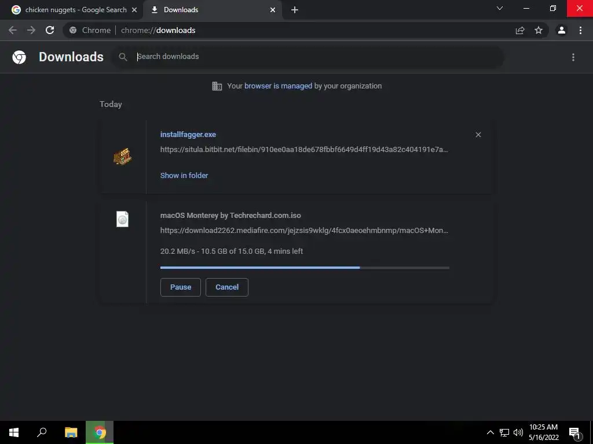Click the Chrome logo beside Downloads heading
Viewport: 593px width, 444px height.
pyautogui.click(x=19, y=57)
